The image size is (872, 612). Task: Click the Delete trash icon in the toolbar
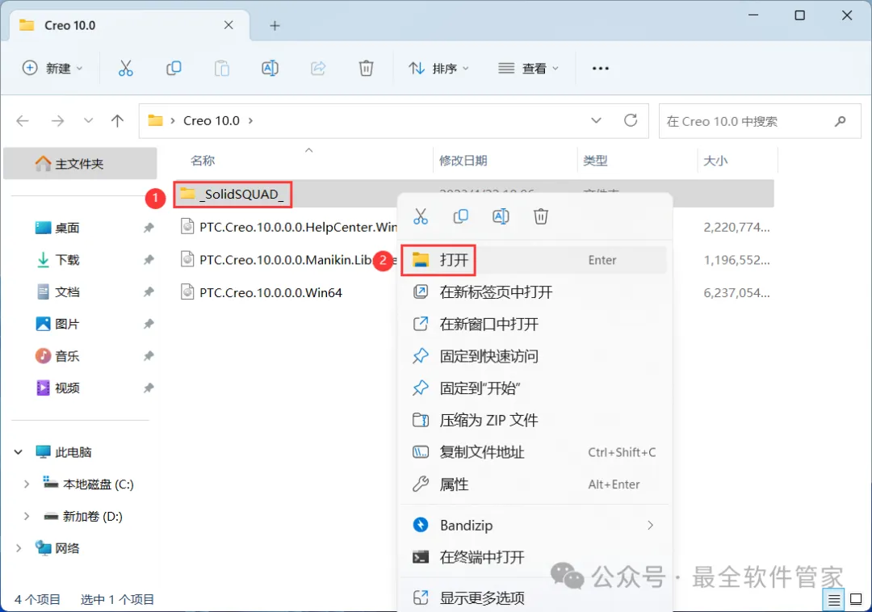pos(366,69)
